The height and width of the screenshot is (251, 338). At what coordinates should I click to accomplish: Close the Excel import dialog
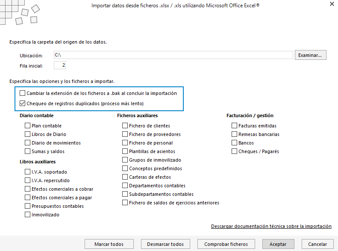(x=332, y=4)
